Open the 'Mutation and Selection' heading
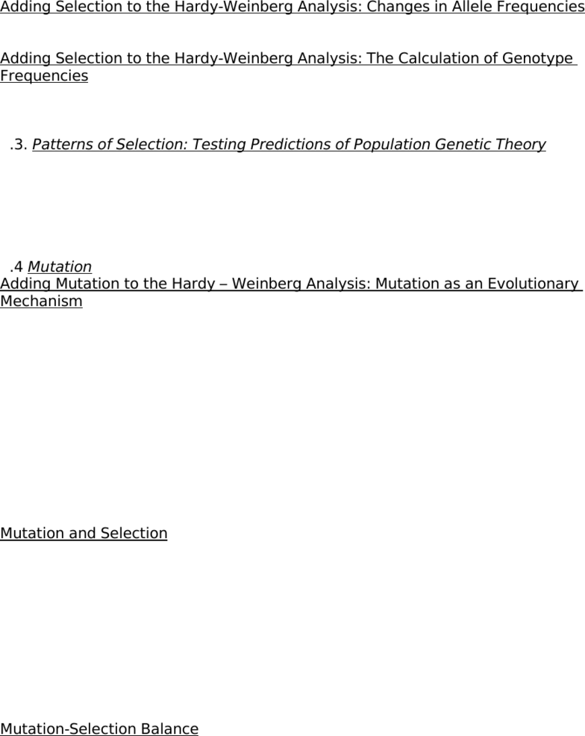Image resolution: width=585 pixels, height=736 pixels. [x=84, y=533]
